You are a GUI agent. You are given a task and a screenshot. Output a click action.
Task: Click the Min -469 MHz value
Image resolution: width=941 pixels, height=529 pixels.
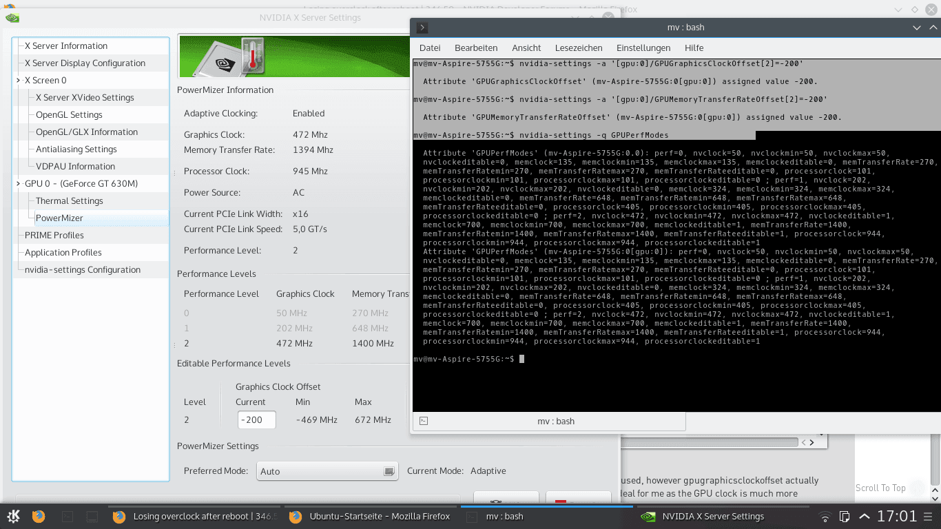point(317,419)
